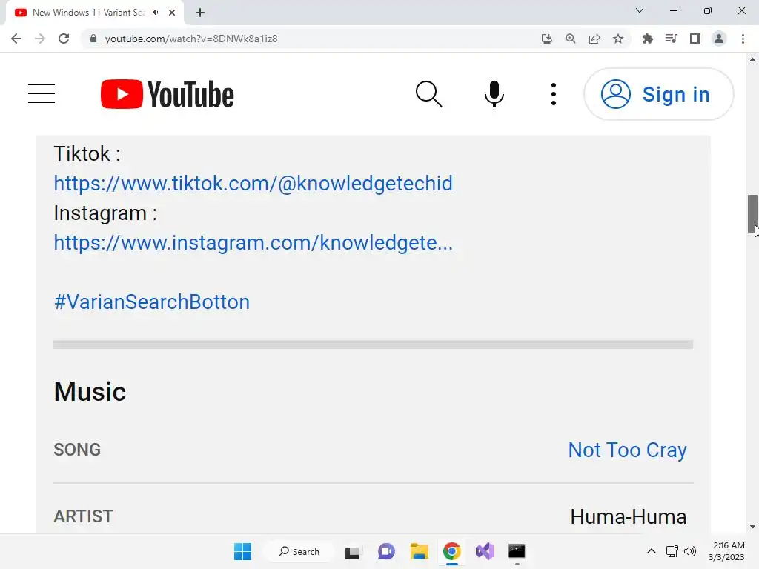
Task: Click the Sign in button
Action: click(658, 94)
